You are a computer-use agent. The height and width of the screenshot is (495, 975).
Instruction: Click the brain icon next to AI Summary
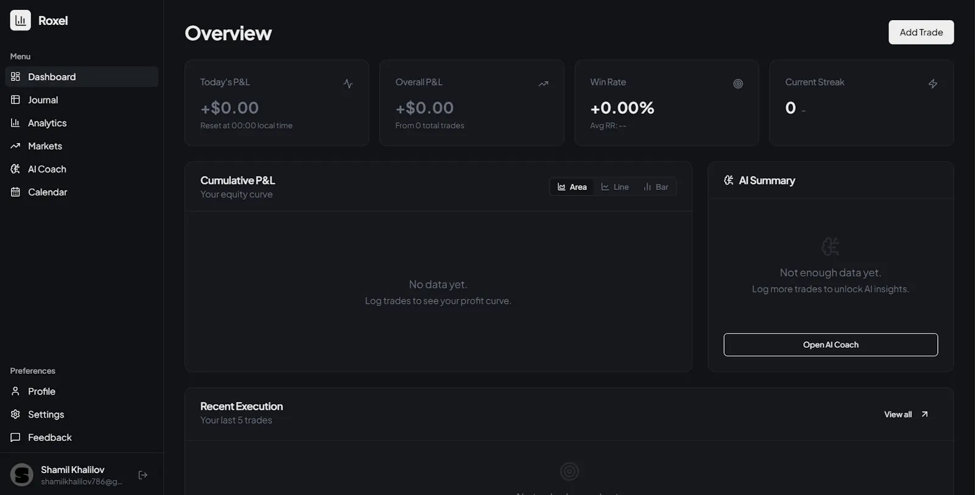pos(728,180)
